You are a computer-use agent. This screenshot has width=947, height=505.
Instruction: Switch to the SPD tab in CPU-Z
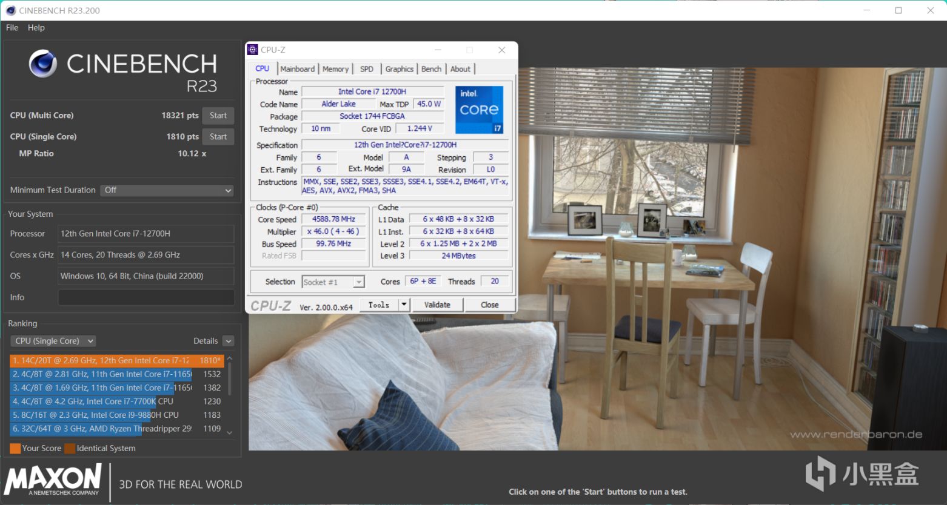pyautogui.click(x=367, y=69)
